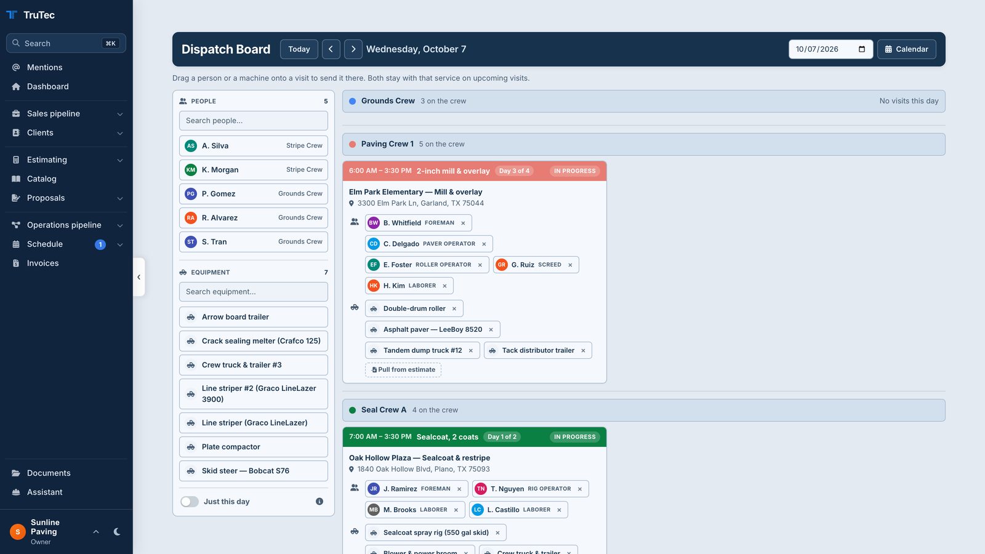
Task: Toggle the Just this day switch
Action: [x=190, y=502]
